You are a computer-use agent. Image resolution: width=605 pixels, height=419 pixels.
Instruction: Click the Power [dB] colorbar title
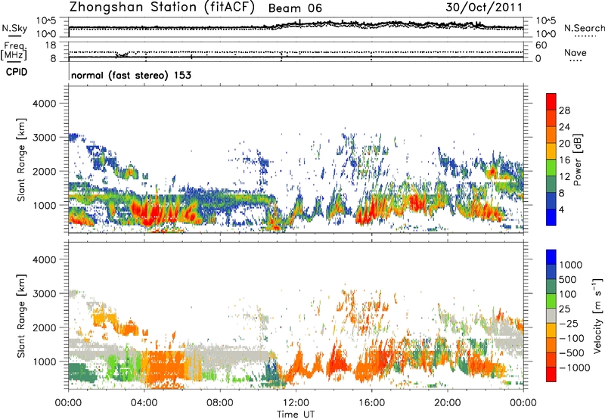coord(577,160)
